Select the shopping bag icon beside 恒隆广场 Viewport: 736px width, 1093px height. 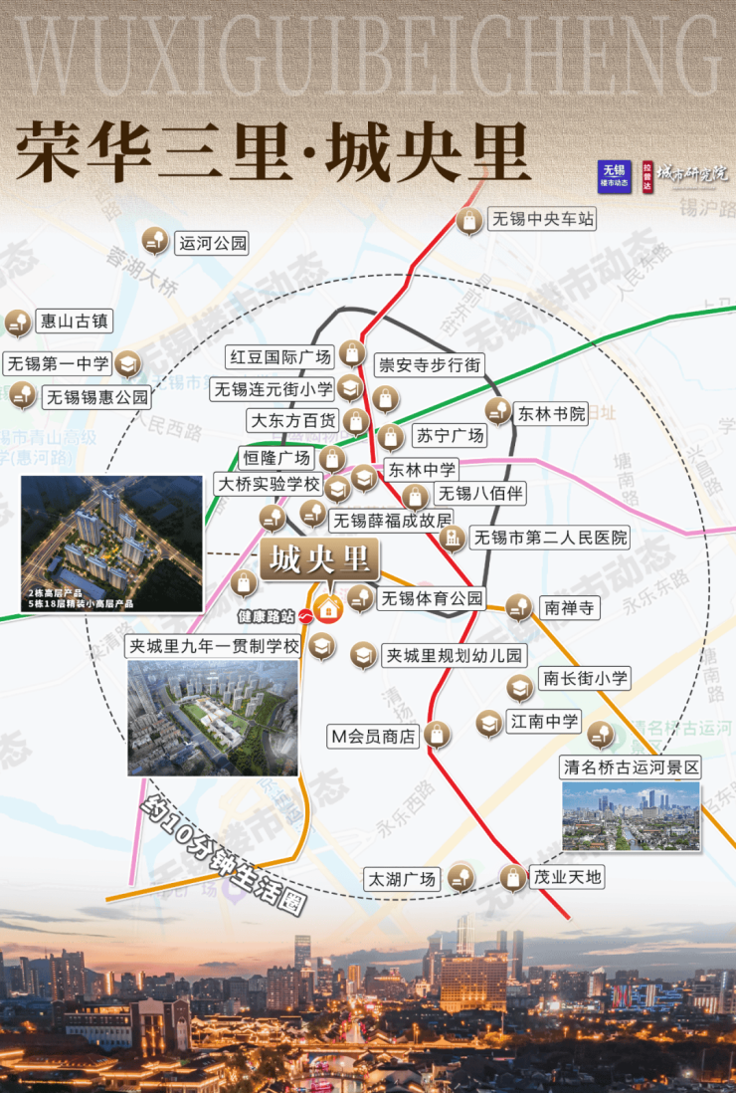tap(332, 459)
